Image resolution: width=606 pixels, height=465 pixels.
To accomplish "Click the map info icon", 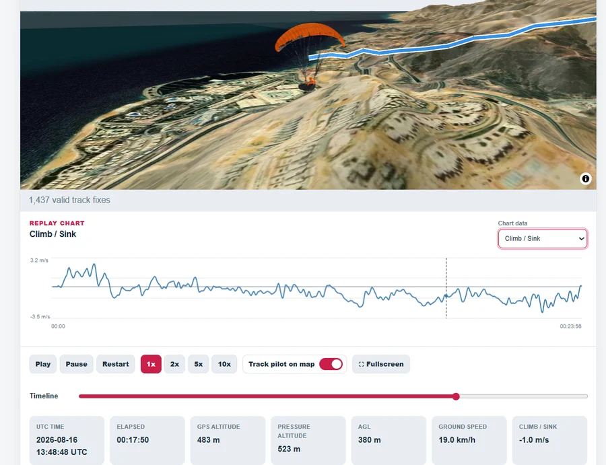I will 586,178.
